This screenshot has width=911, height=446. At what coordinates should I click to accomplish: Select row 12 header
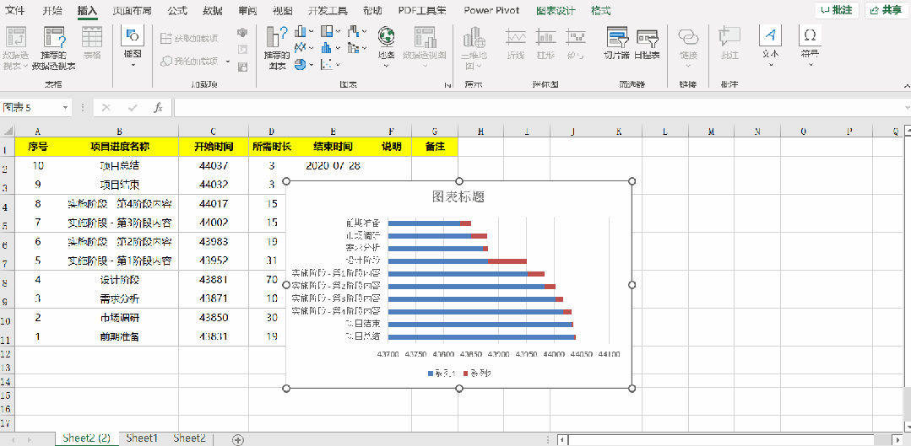point(7,353)
